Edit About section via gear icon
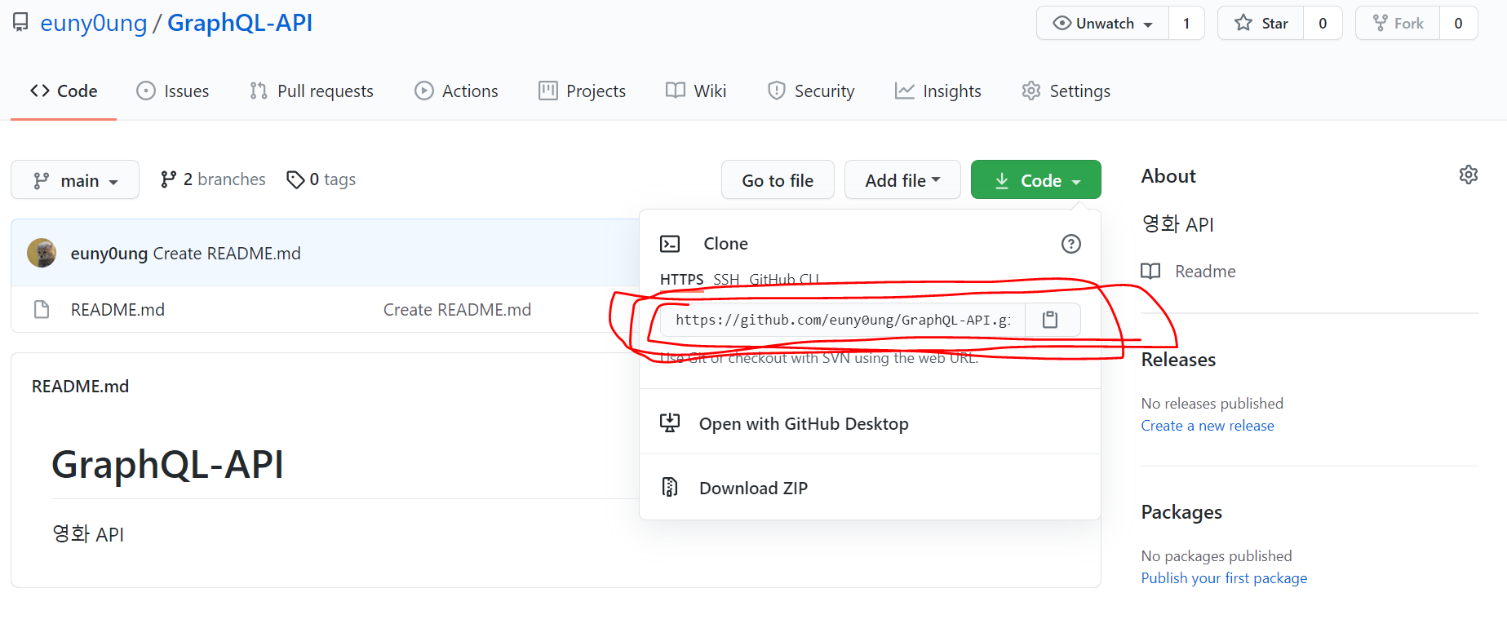This screenshot has width=1507, height=628. point(1469,175)
